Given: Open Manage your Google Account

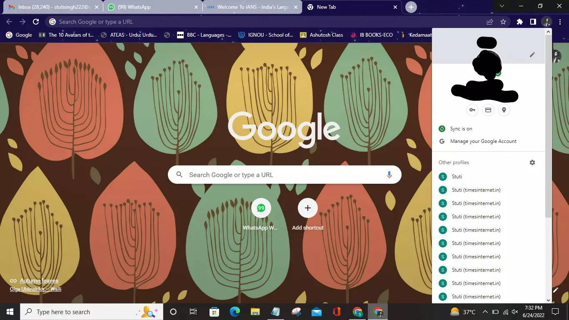Looking at the screenshot, I should pyautogui.click(x=482, y=141).
